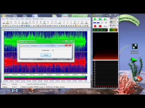Viewport: 145px width, 108px height.
Task: Open the Tool menu
Action: click(22, 19)
